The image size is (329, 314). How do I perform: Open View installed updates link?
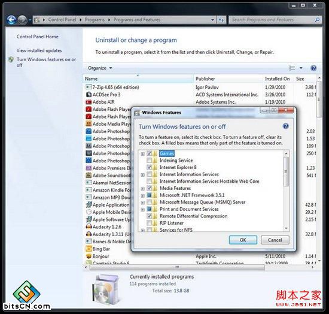coord(39,50)
